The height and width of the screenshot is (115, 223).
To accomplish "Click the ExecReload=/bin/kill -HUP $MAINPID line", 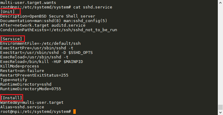I will point(42,62).
